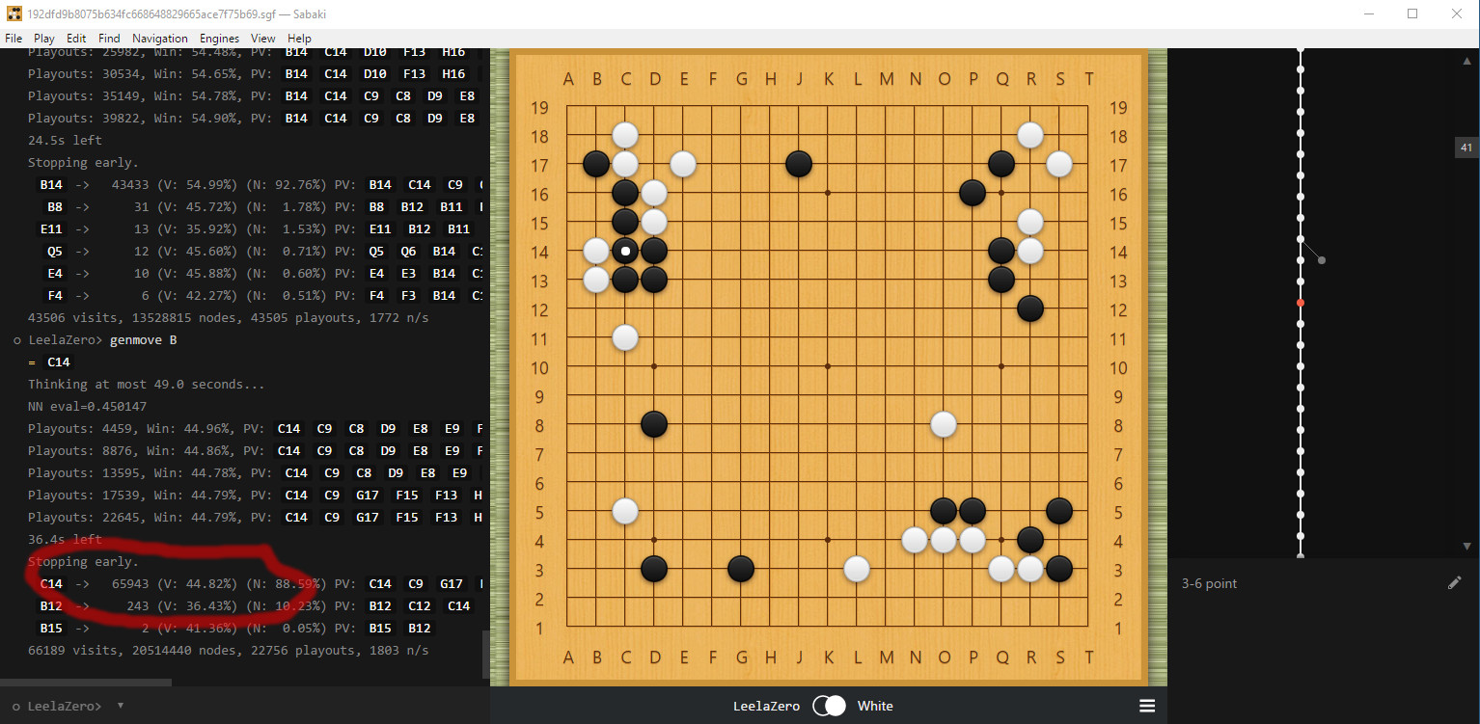Click the pencil edit comment icon
Viewport: 1480px width, 724px height.
pos(1455,582)
